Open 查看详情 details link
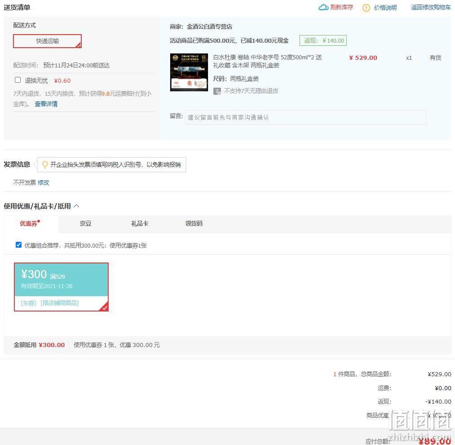This screenshot has width=455, height=445. pyautogui.click(x=46, y=104)
